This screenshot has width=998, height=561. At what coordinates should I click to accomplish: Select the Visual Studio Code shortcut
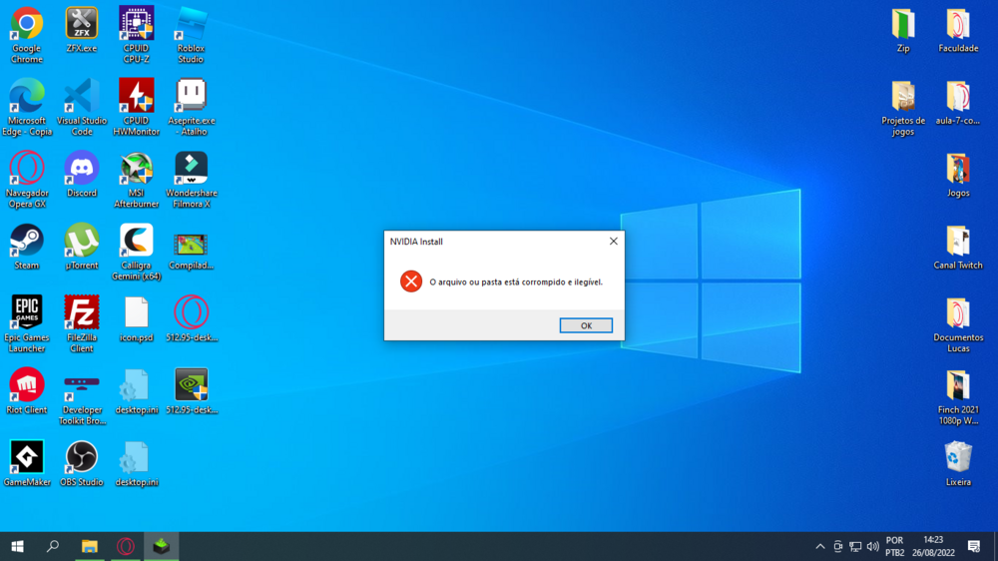pyautogui.click(x=82, y=107)
